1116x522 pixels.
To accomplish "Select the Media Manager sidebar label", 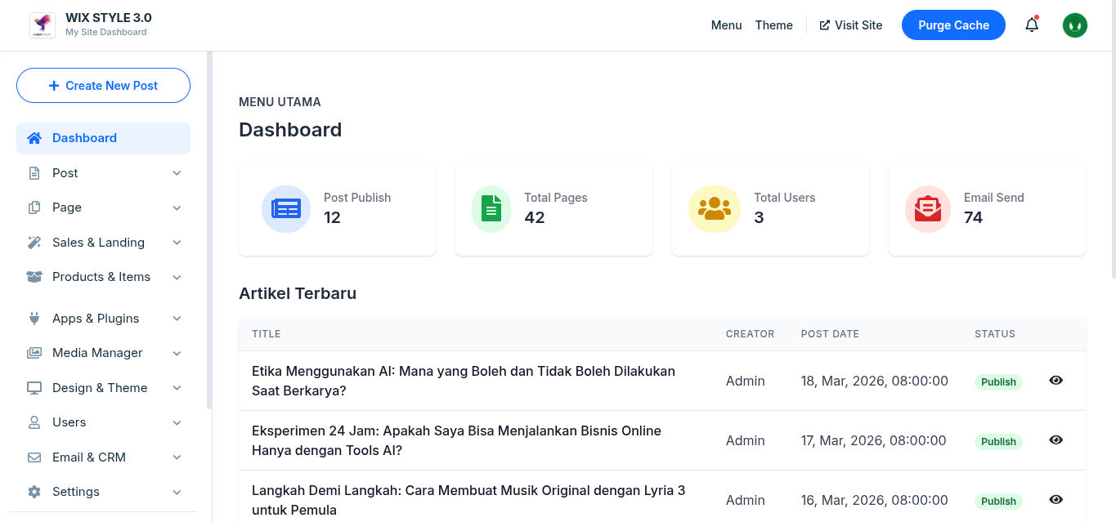I will (97, 353).
